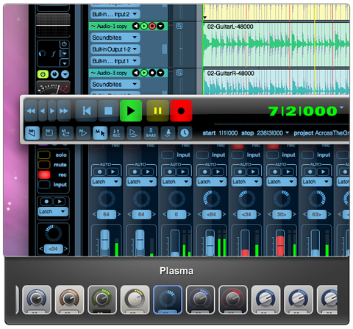Click the pan value field showing 30>
Screen dimensions: 353x329
[x=282, y=214]
